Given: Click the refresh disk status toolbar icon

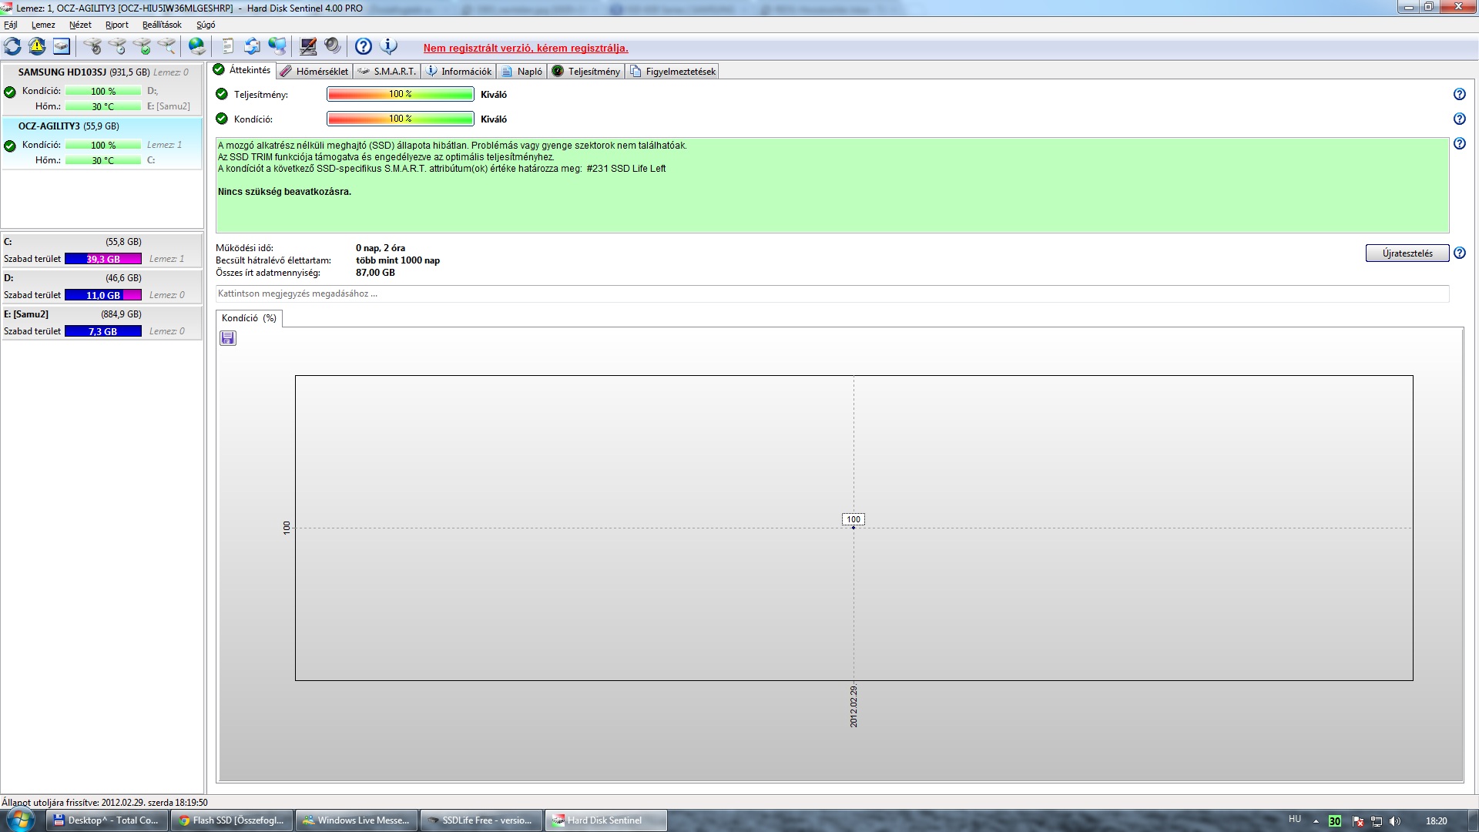Looking at the screenshot, I should click(x=12, y=46).
